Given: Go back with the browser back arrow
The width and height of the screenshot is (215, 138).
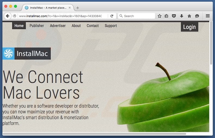Looking at the screenshot, I should [x=8, y=16].
